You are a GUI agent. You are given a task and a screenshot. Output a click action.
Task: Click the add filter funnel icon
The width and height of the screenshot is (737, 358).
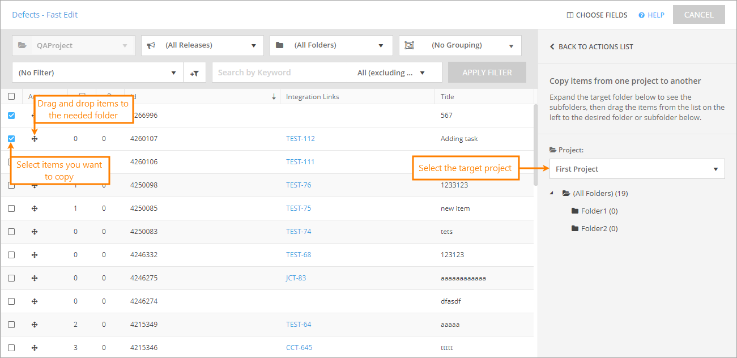click(x=194, y=73)
